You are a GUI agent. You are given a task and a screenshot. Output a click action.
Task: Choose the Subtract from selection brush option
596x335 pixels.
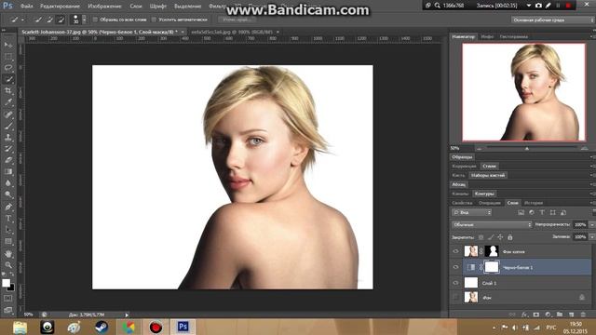pos(61,20)
